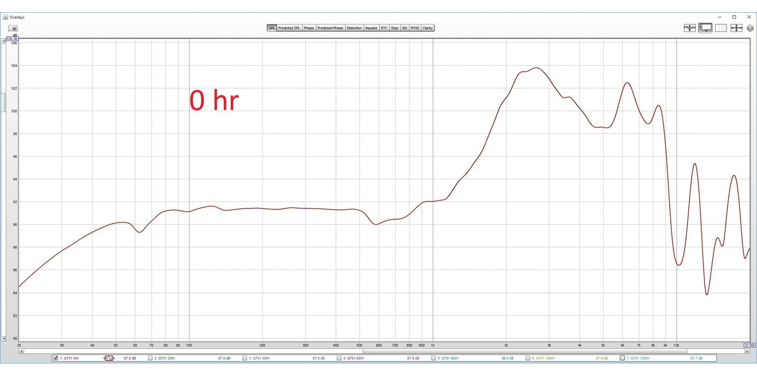Screen dimensions: 757x376
Task: Select the Distortion tab
Action: coord(354,28)
